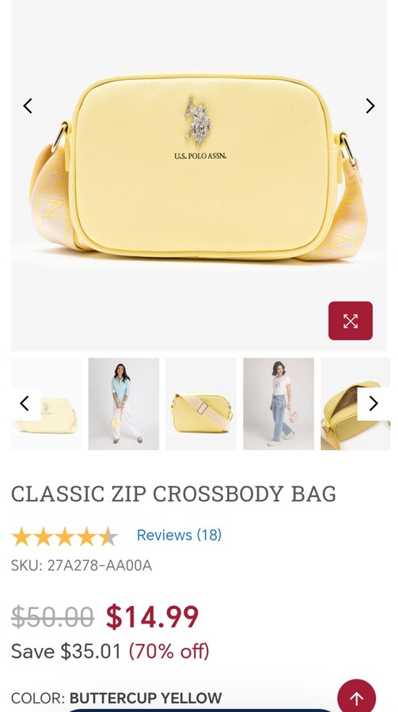Open the Reviews (18) link
This screenshot has height=712, width=398.
179,535
